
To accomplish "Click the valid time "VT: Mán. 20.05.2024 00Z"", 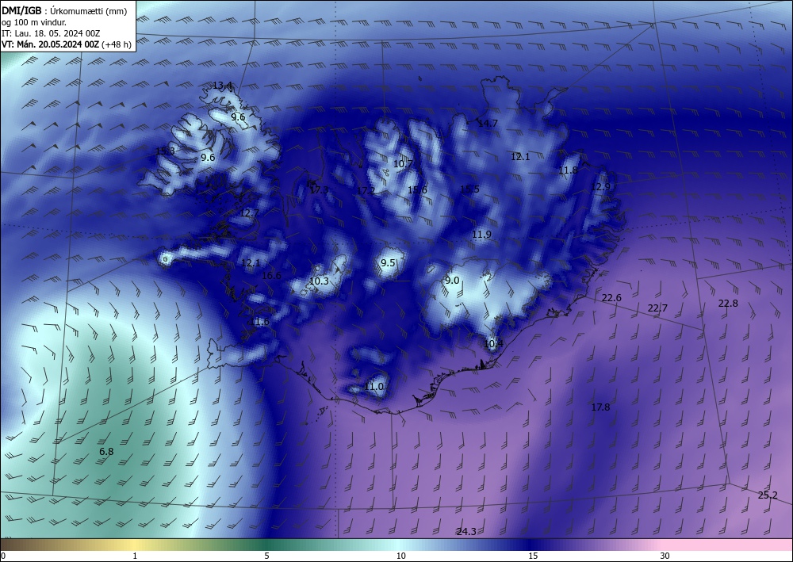I will 51,44.
